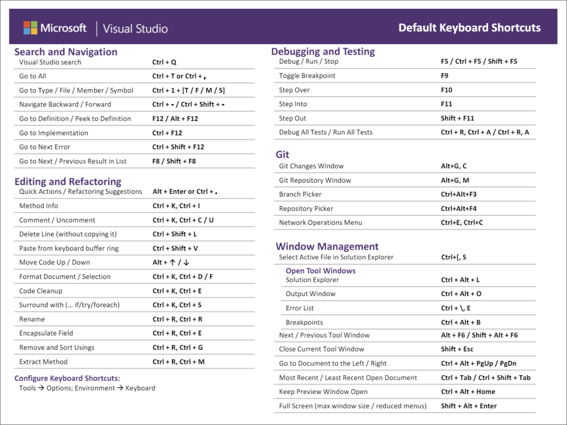Click the Tools Options Environment Keyboard path
The height and width of the screenshot is (425, 567).
pyautogui.click(x=87, y=388)
